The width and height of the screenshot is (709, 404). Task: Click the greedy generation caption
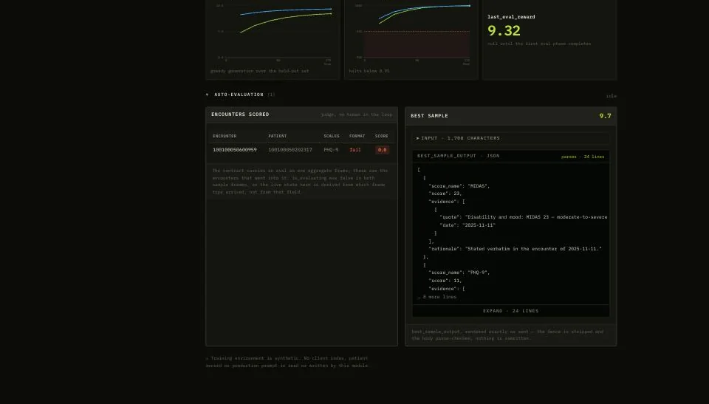[x=259, y=71]
